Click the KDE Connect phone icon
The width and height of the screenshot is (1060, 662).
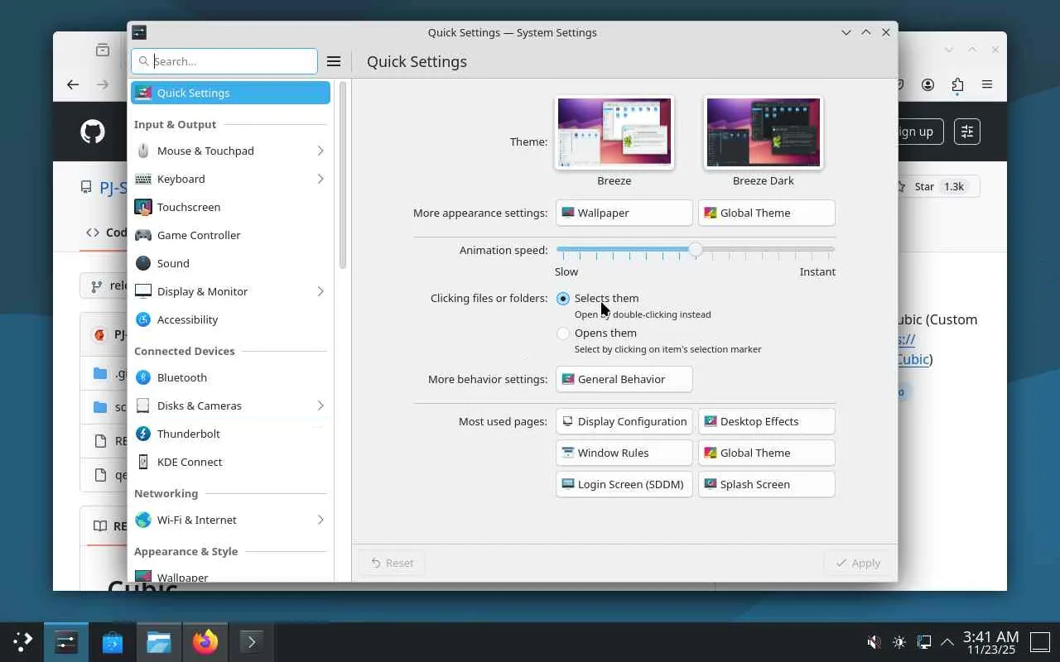point(143,462)
